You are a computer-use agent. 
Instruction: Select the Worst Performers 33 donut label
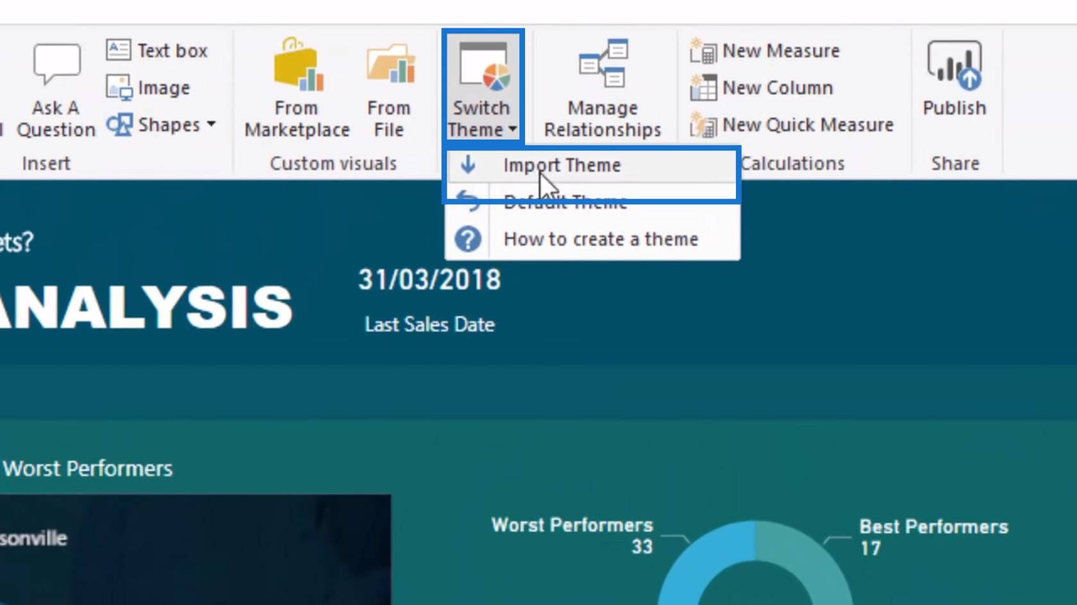click(572, 535)
